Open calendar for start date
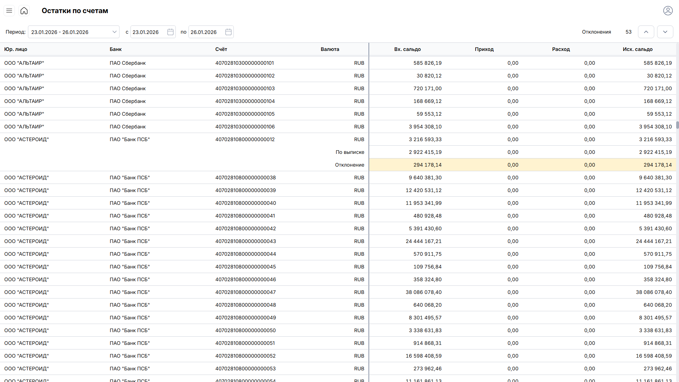The height and width of the screenshot is (382, 679). (x=170, y=32)
